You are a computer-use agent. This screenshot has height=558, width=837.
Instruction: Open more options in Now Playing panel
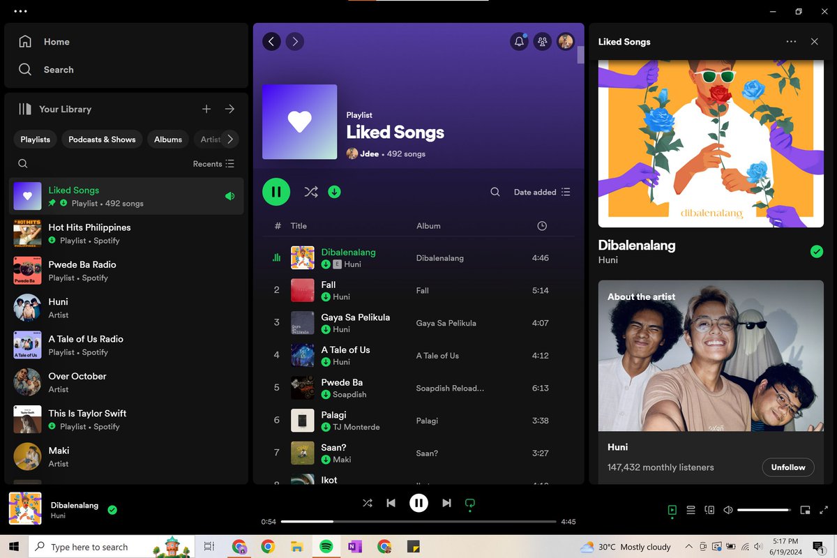[791, 42]
